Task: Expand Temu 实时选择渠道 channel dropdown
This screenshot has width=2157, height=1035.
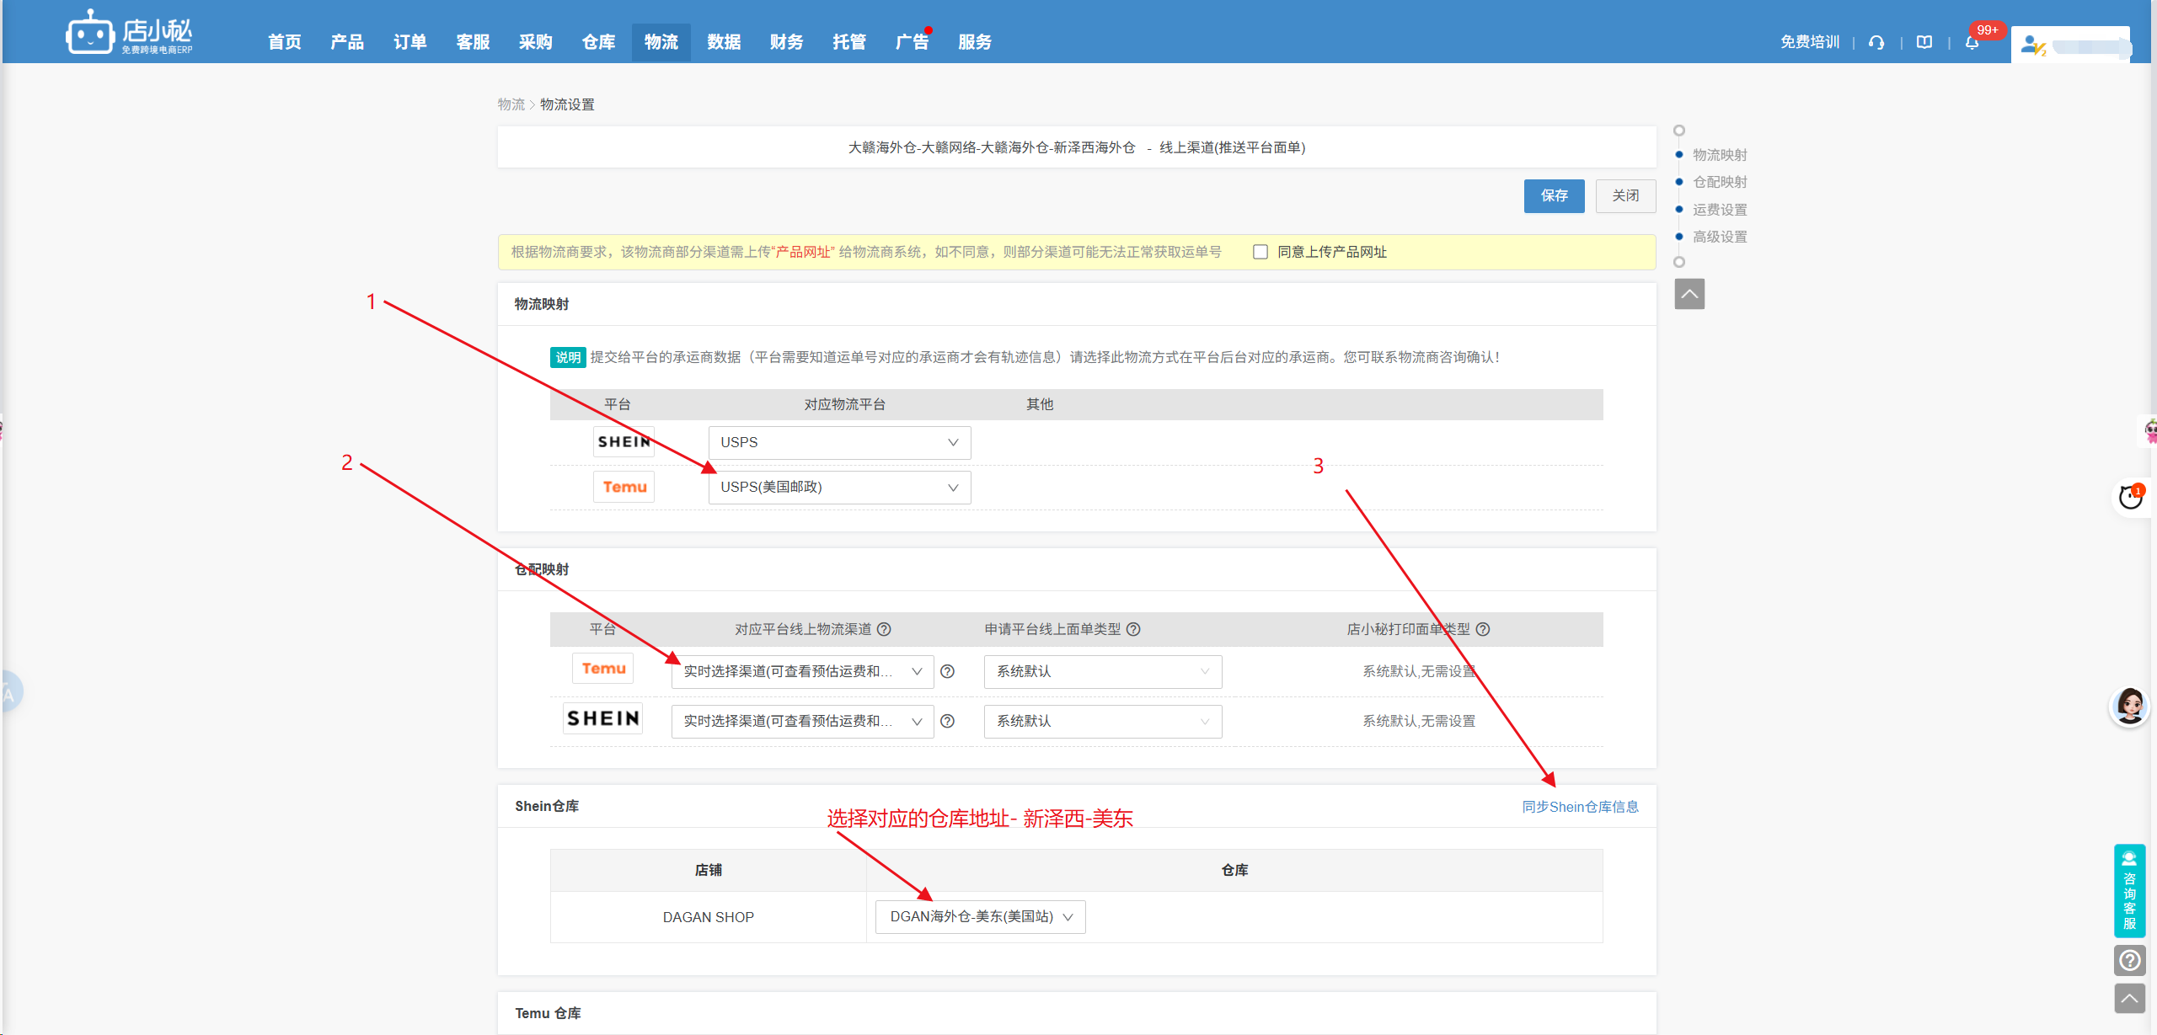Action: point(802,672)
